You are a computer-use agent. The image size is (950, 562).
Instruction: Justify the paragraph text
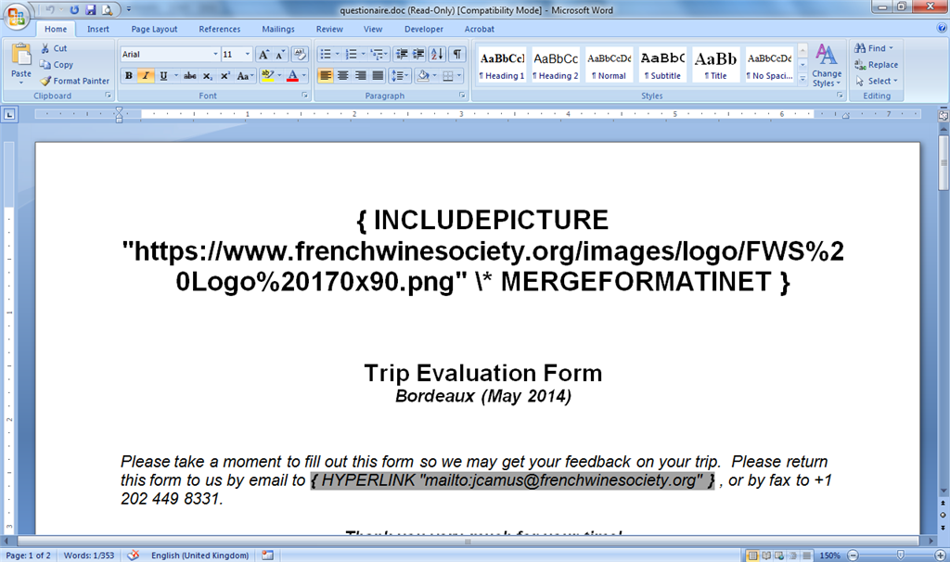(379, 76)
